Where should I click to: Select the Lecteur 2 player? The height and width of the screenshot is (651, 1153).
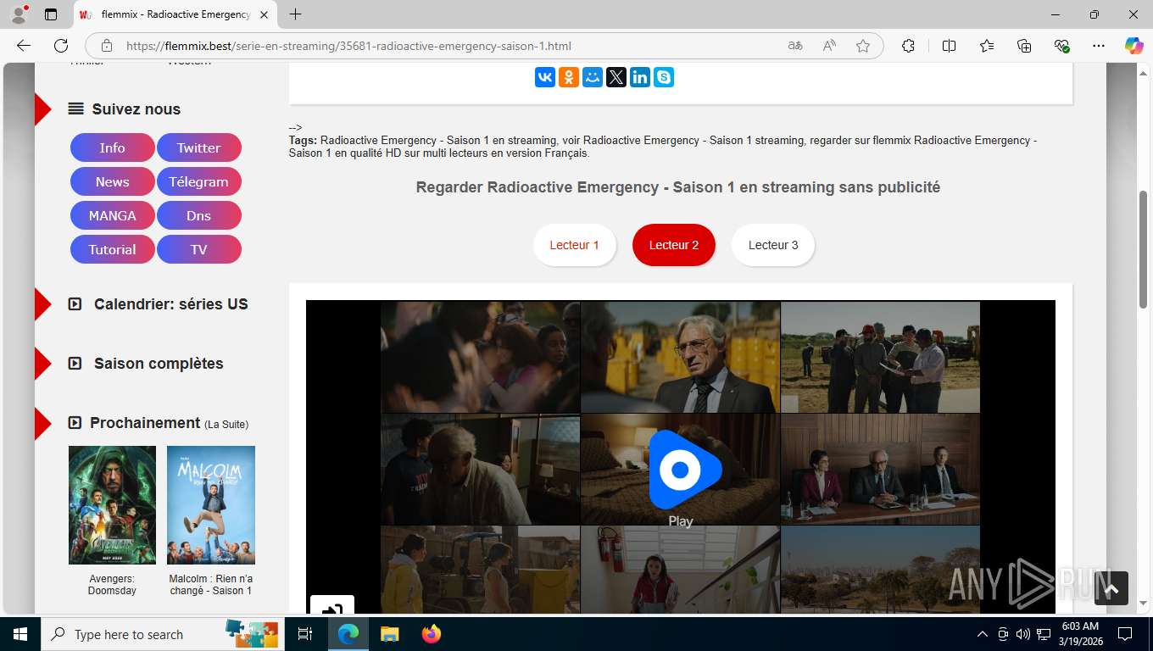pyautogui.click(x=674, y=245)
